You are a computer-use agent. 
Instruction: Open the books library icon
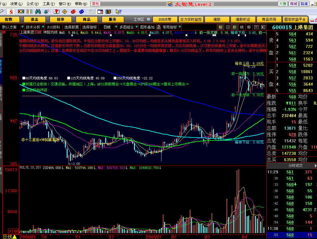pyautogui.click(x=108, y=12)
